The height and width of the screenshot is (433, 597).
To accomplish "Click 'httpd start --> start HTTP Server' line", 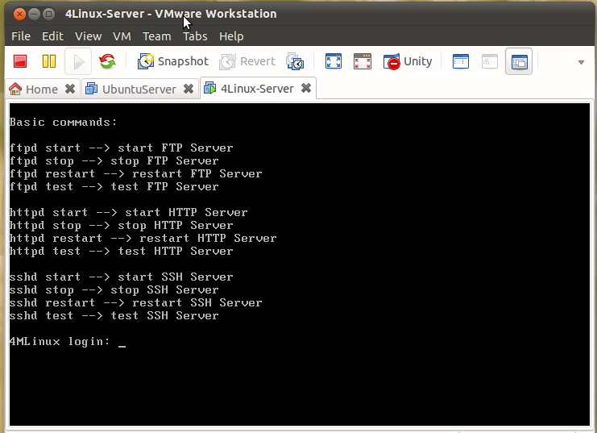I will pos(128,212).
